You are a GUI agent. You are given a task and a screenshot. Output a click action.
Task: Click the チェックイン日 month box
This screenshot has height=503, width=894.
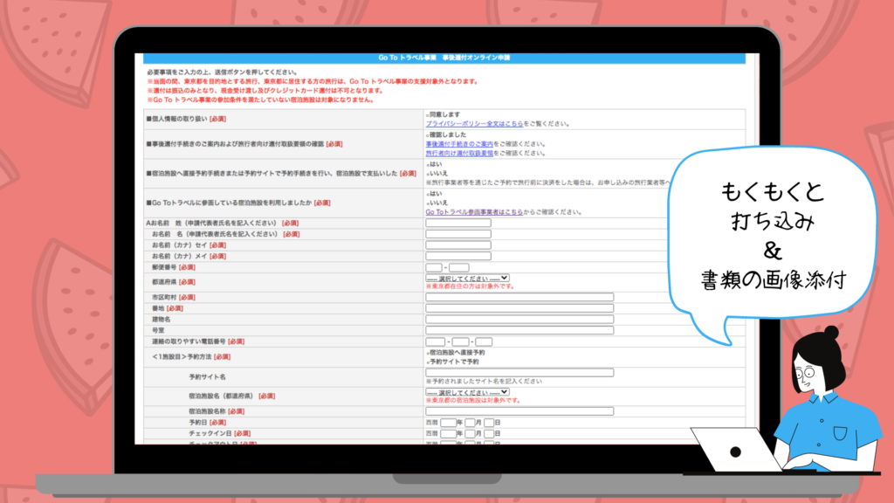(x=470, y=434)
